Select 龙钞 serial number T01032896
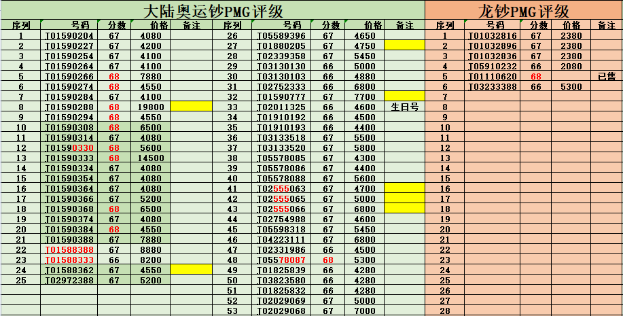The width and height of the screenshot is (623, 316). 493,46
